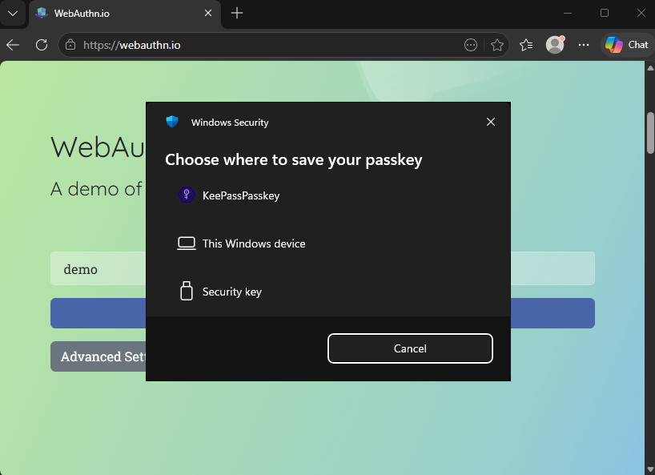Close the Windows Security dialog
Viewport: 655px width, 475px height.
(491, 122)
